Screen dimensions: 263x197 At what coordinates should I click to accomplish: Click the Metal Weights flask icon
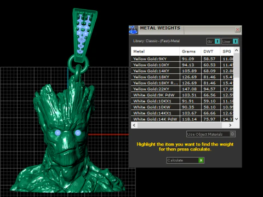(133, 30)
